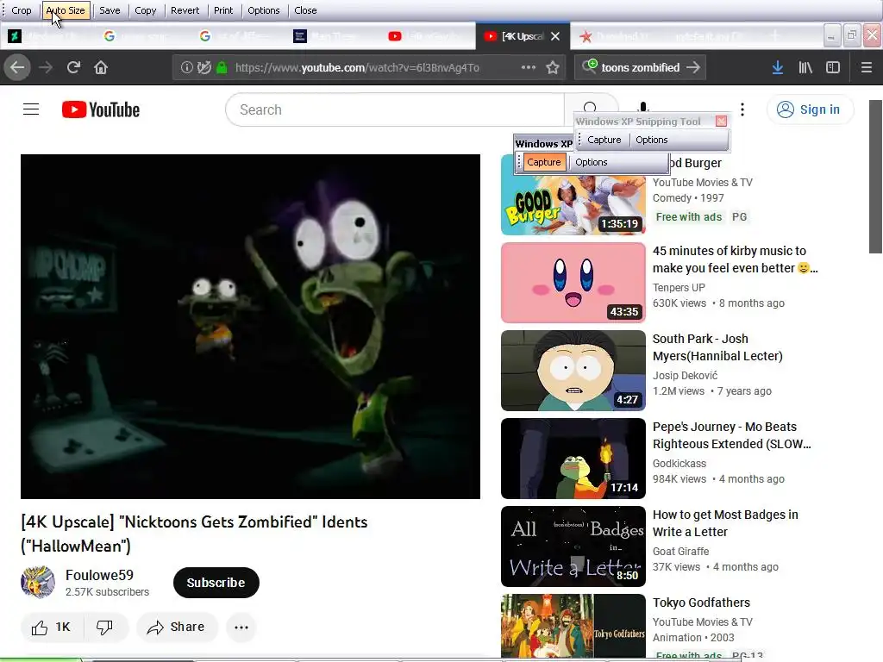Click the Tenpers UP channel name

pyautogui.click(x=679, y=288)
